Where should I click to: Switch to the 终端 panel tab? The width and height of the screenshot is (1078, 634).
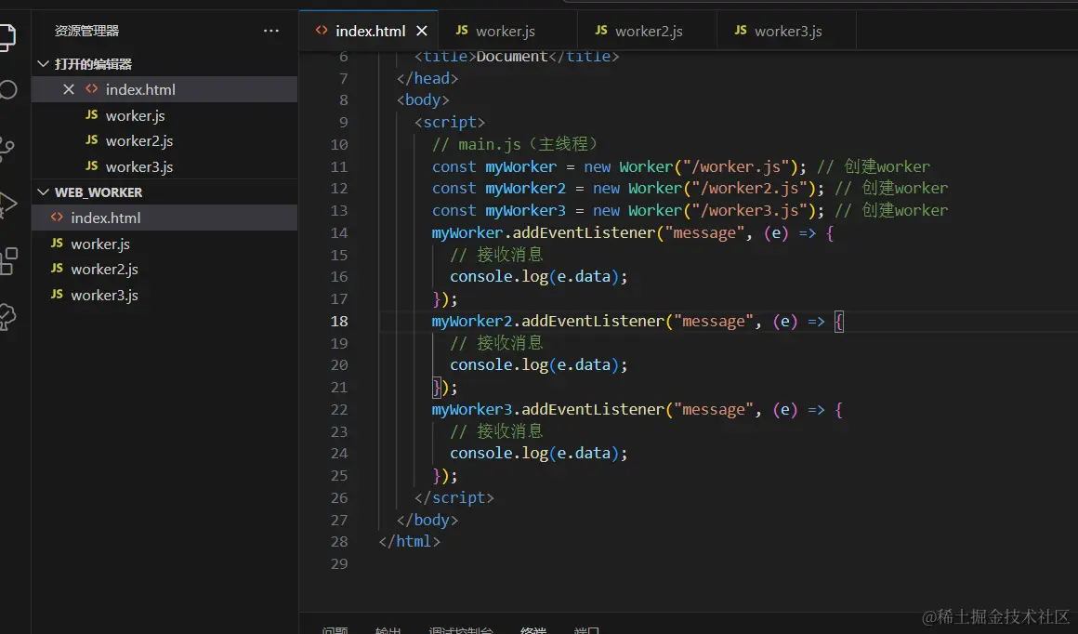532,630
